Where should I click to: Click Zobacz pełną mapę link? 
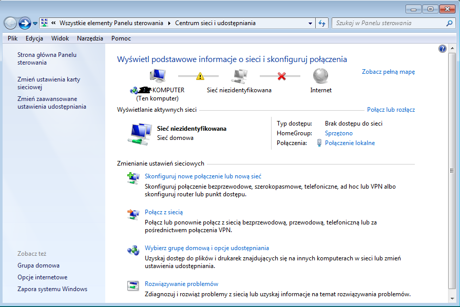coord(388,72)
